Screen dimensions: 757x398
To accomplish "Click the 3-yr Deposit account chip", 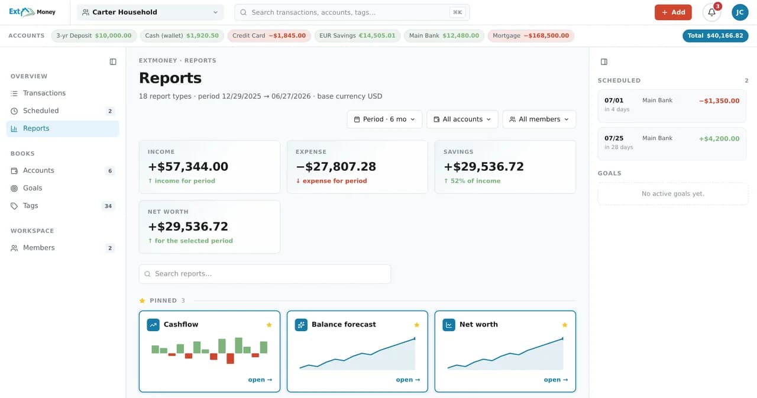I will point(94,35).
